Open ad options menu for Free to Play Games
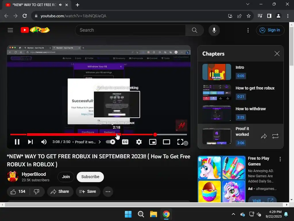Viewport: 294px width, 221px height. (280, 159)
